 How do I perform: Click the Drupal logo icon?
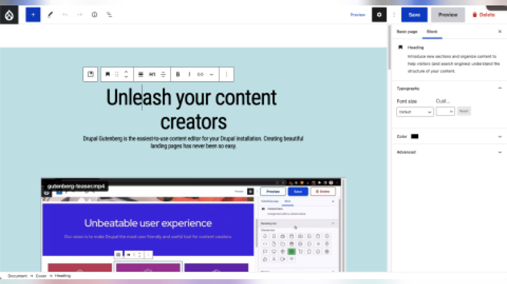pos(9,15)
